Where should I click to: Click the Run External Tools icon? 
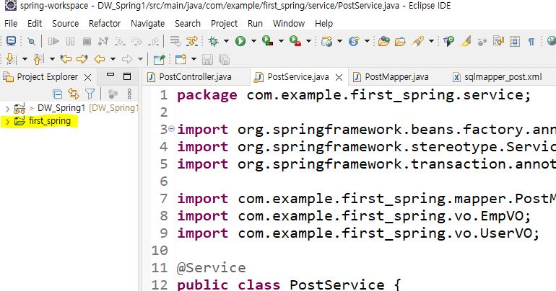[x=295, y=41]
